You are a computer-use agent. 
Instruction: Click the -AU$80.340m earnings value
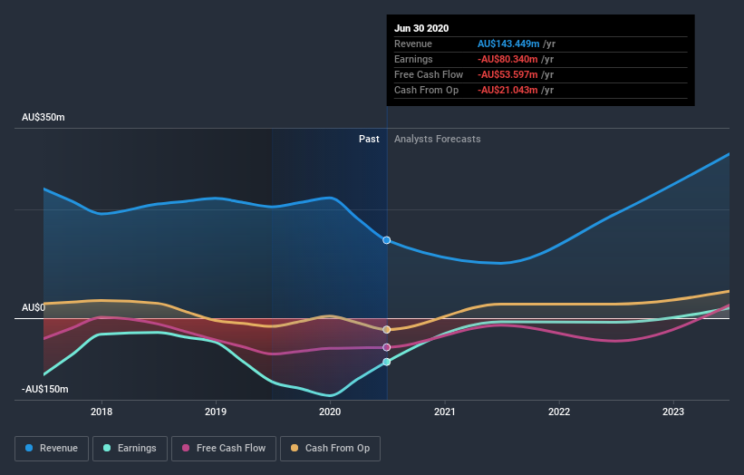tap(507, 59)
